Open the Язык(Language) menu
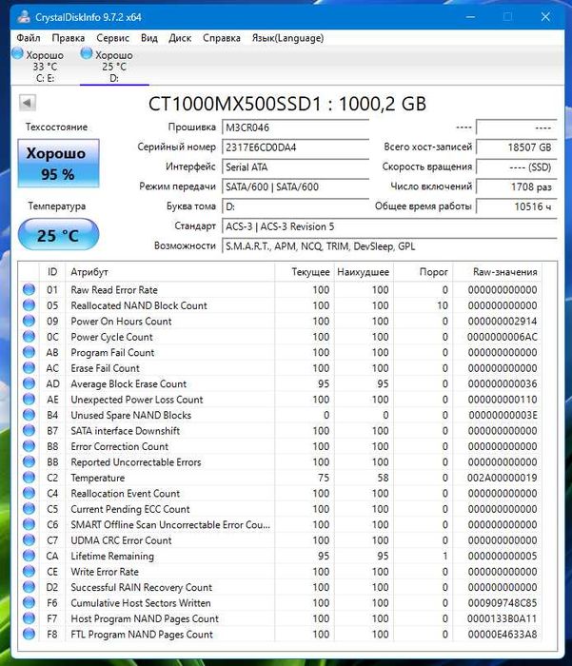 pos(287,38)
